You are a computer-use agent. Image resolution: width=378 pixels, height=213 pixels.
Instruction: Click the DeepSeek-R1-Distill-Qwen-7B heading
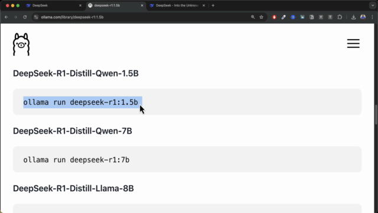coord(73,131)
